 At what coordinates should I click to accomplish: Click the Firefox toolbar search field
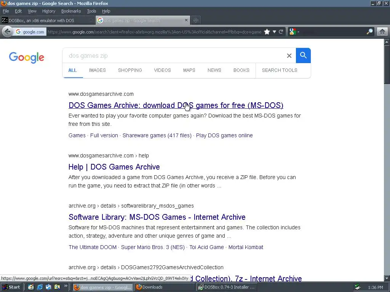point(333,32)
